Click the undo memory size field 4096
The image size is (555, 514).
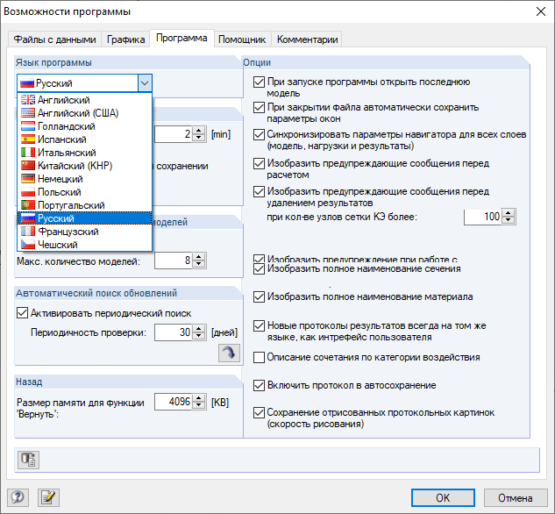(x=174, y=402)
